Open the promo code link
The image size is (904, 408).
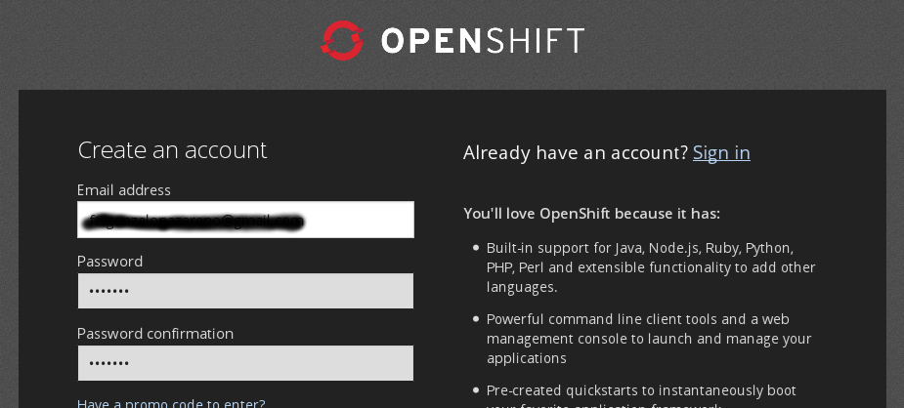click(x=171, y=402)
